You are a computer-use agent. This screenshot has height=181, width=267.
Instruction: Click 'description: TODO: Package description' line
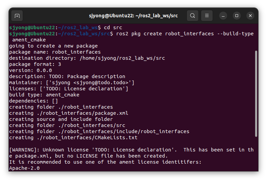[x=67, y=77]
